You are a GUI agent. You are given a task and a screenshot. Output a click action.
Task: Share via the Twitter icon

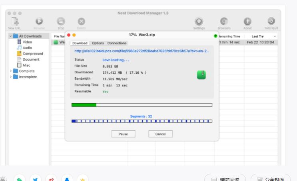(36, 179)
